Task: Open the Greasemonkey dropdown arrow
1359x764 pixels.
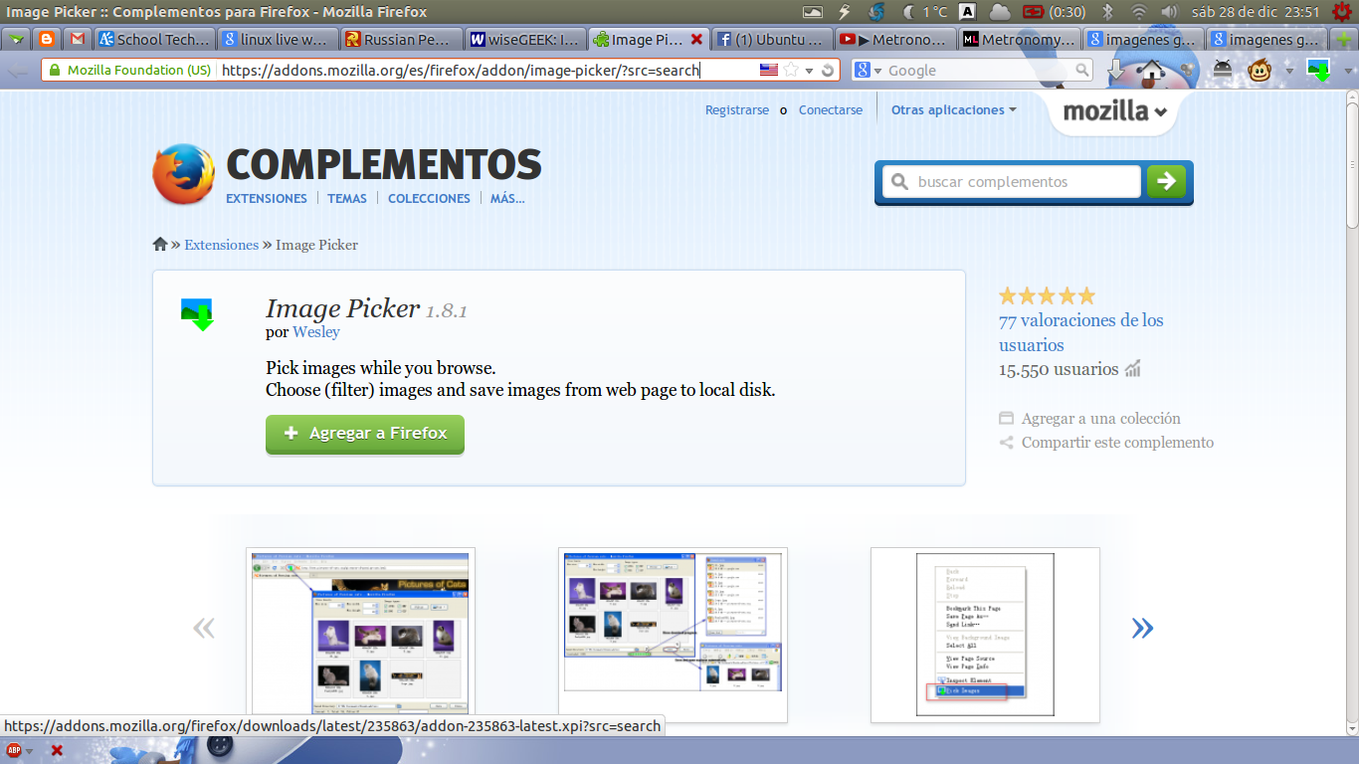Action: 1289,71
